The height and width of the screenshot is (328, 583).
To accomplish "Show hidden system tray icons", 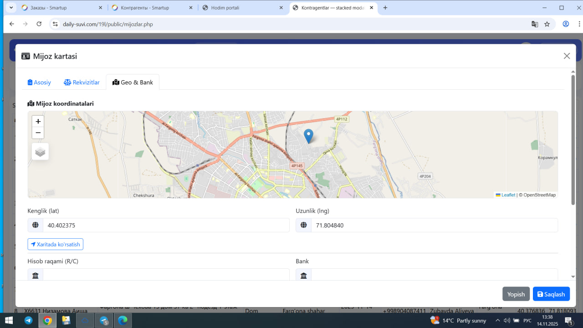I will (x=498, y=320).
